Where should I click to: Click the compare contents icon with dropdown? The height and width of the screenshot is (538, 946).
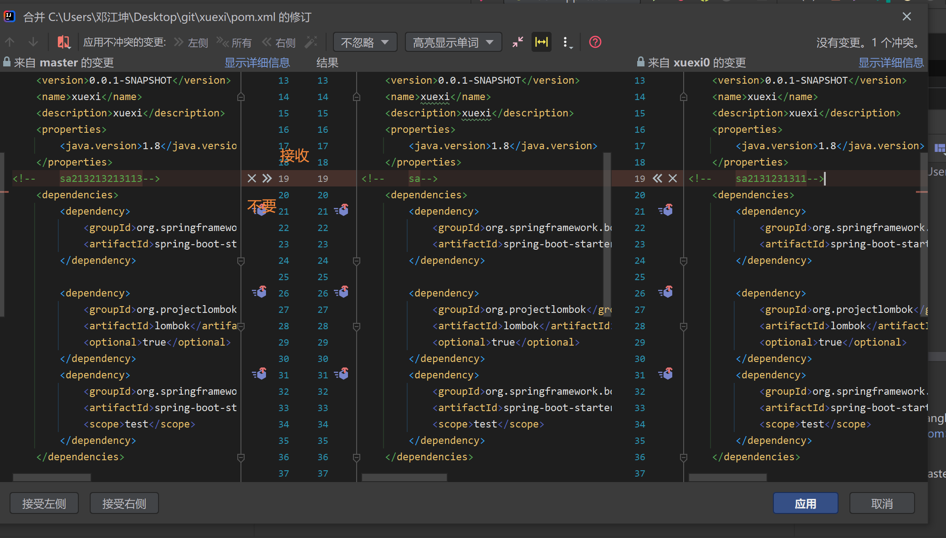[64, 42]
